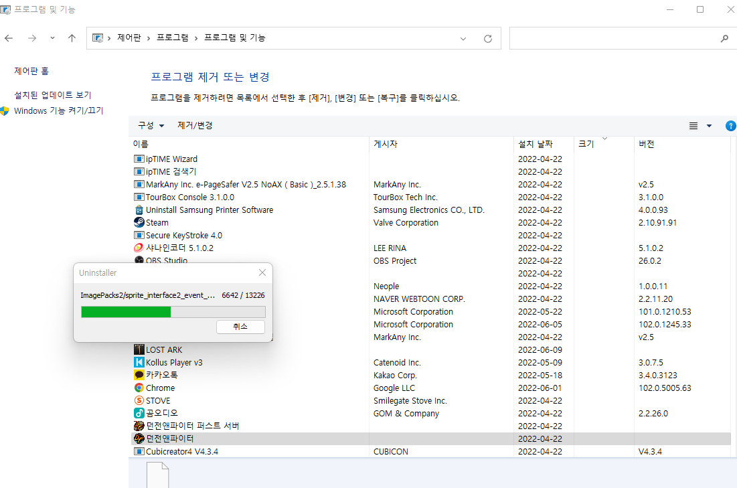Image resolution: width=737 pixels, height=488 pixels.
Task: Select the ipTIME Wizard icon
Action: 139,159
